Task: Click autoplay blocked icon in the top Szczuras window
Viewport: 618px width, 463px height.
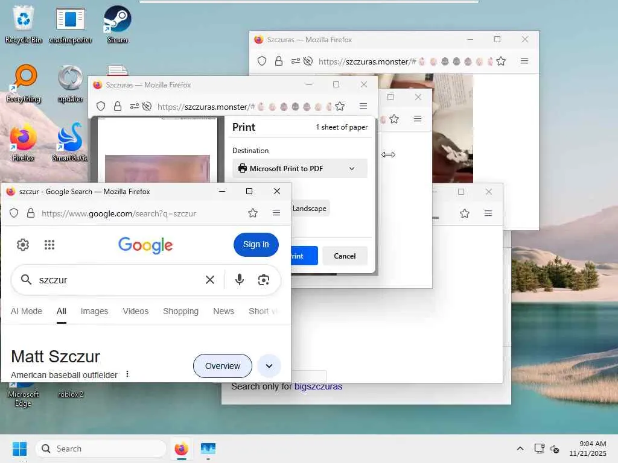Action: 308,61
